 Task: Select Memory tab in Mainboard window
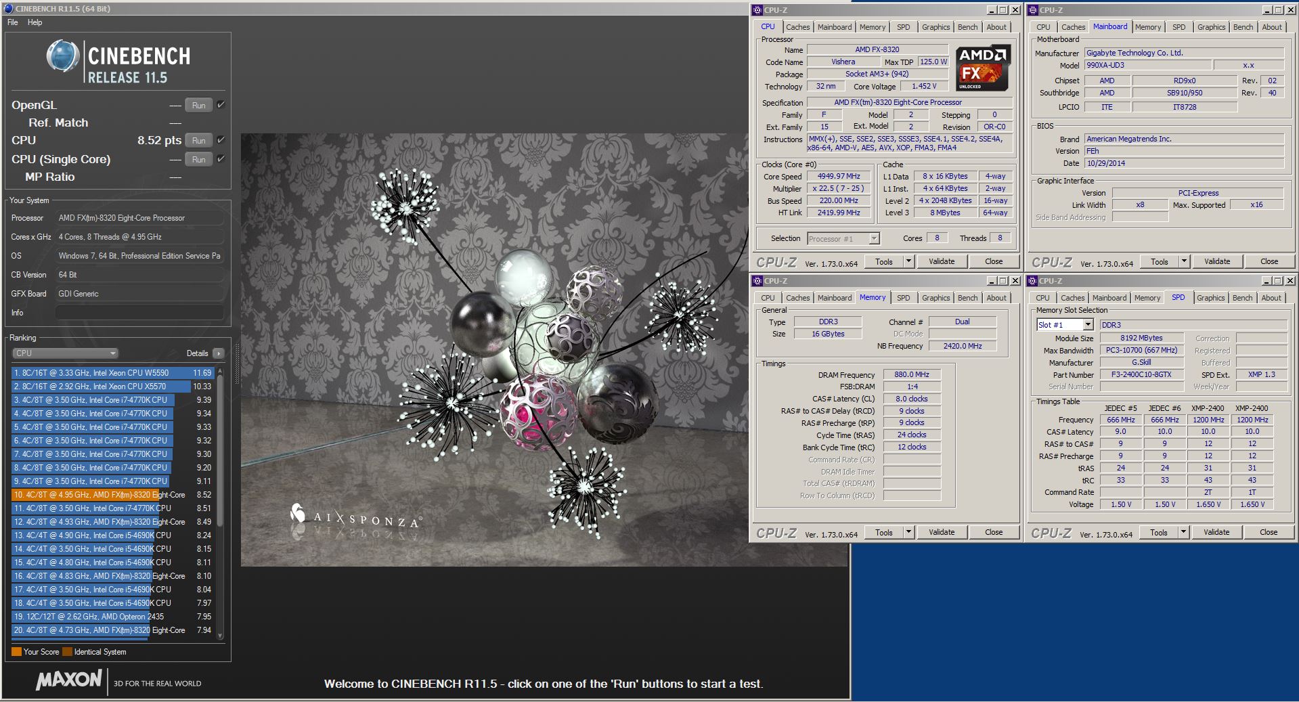coord(1147,27)
